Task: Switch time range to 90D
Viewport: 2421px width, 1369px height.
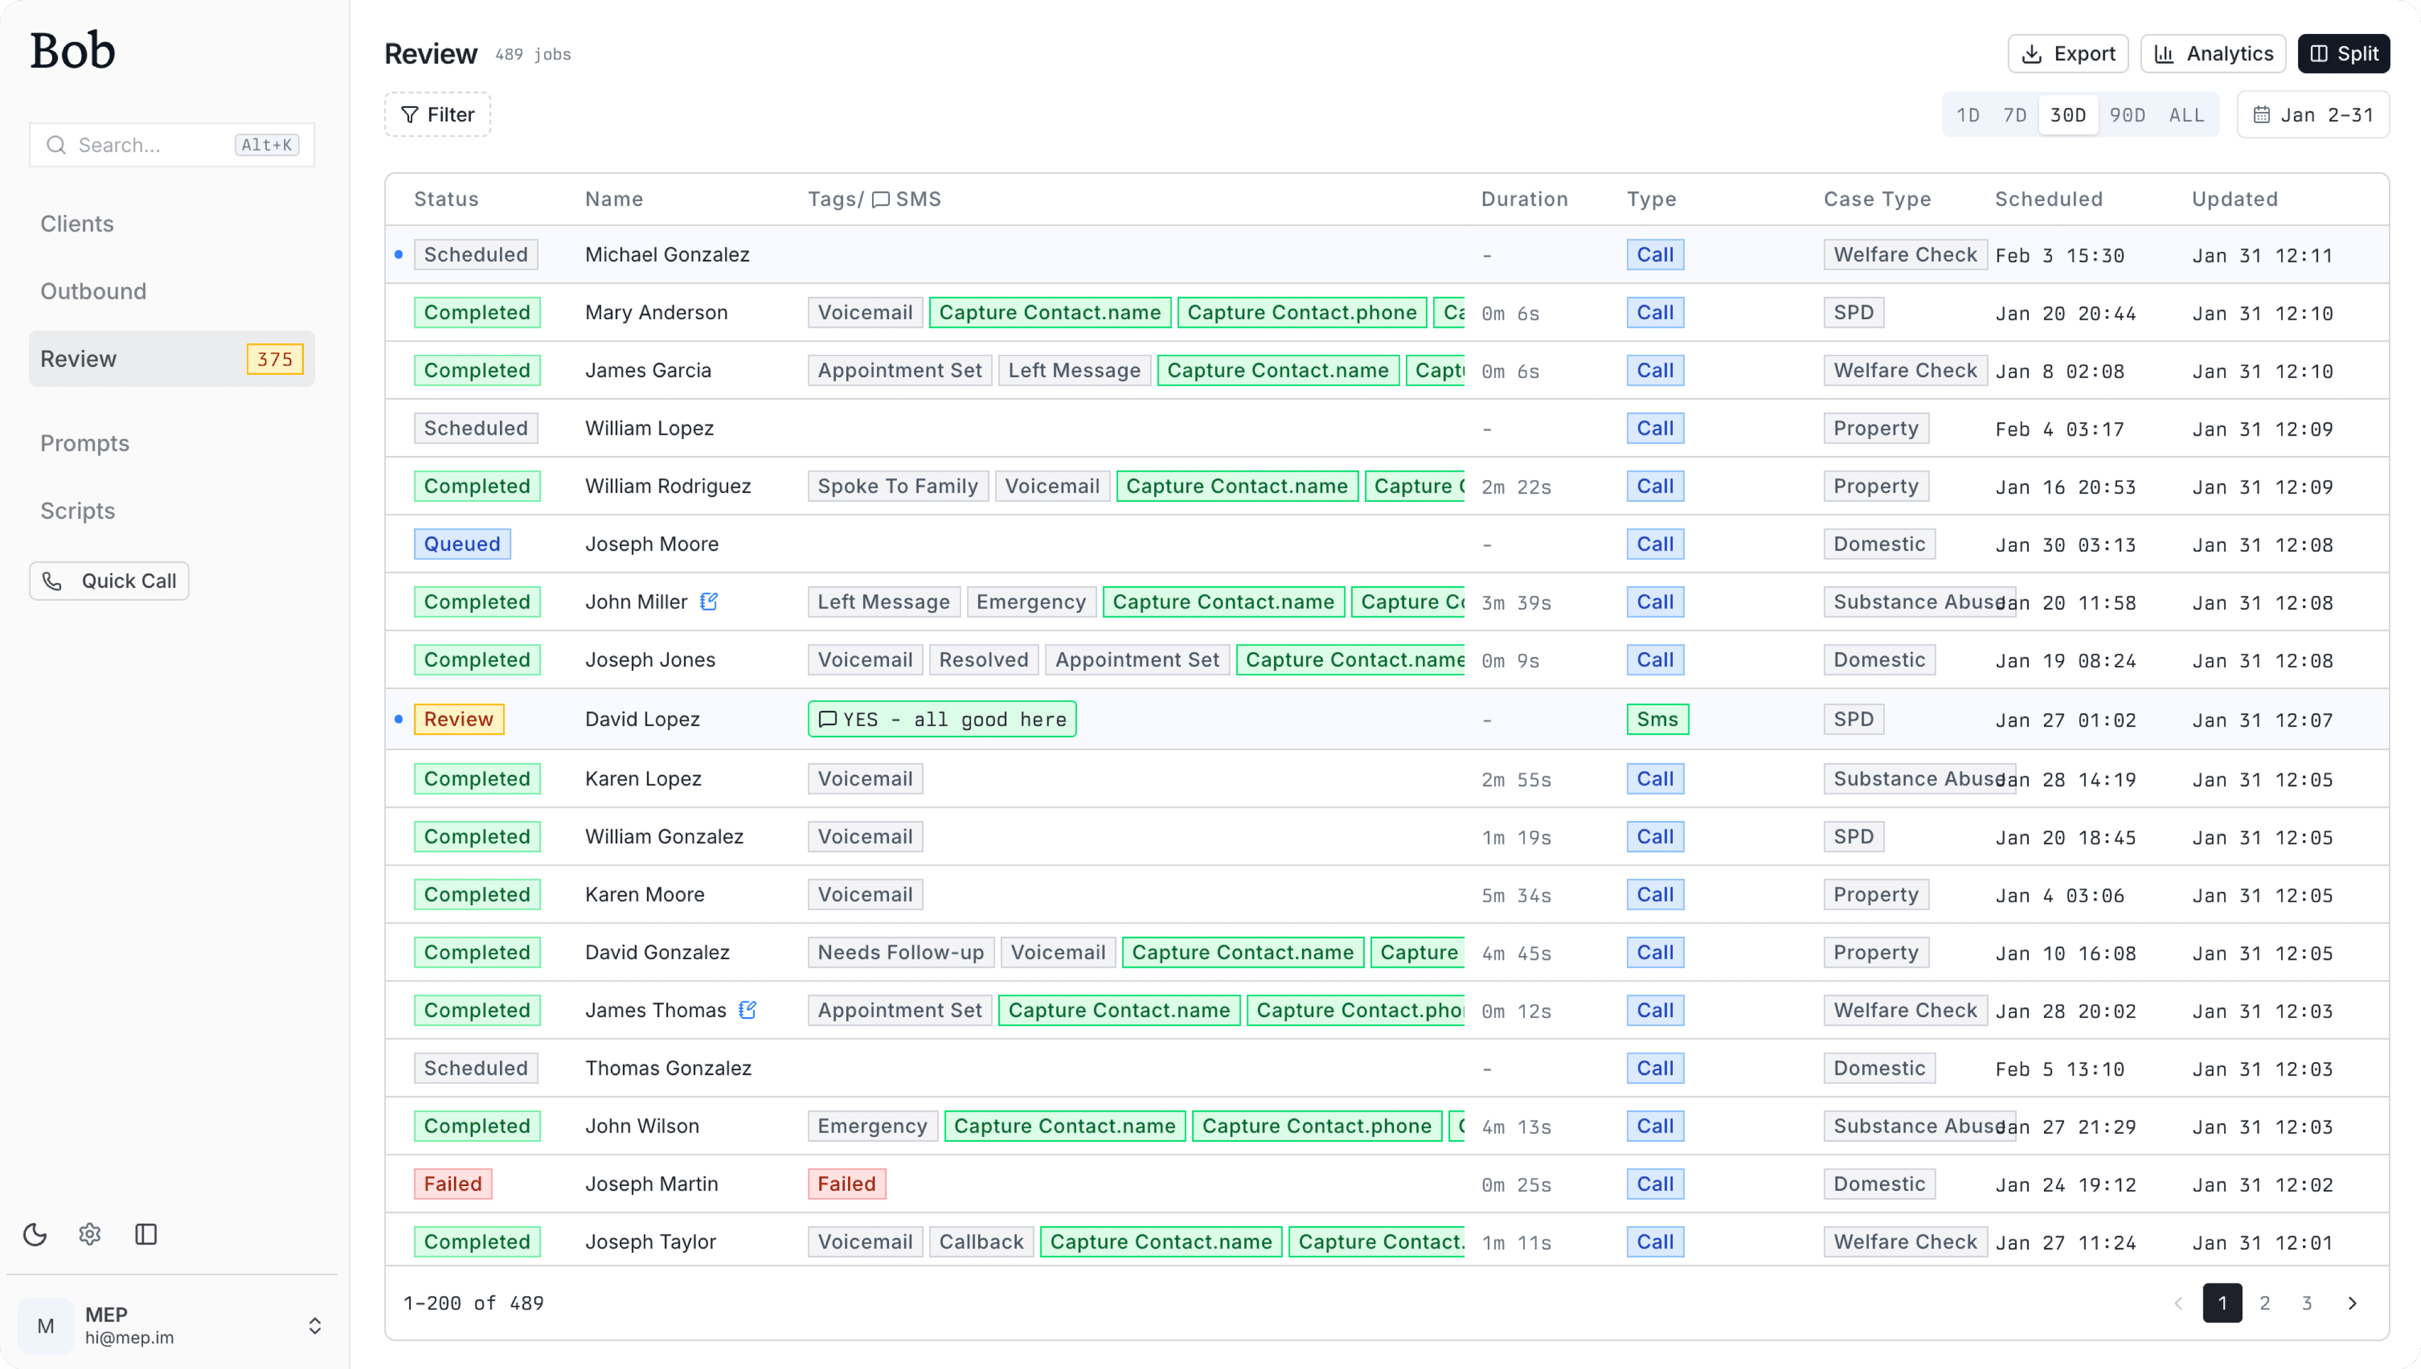Action: tap(2127, 115)
